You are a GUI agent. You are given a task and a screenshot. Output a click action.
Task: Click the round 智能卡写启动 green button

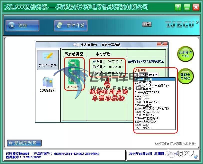click(x=185, y=76)
